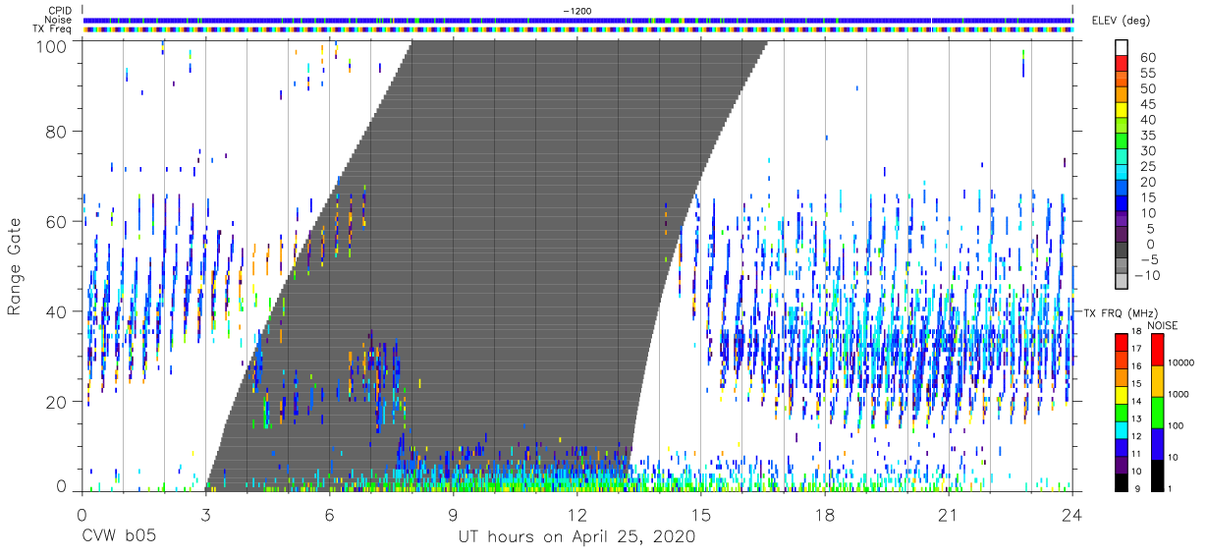Click the CVW b05 radar label
Viewport: 1206px width, 557px height.
119,537
